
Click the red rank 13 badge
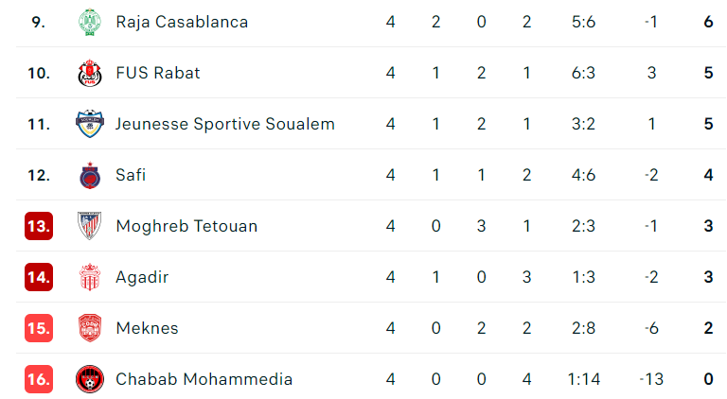[39, 226]
